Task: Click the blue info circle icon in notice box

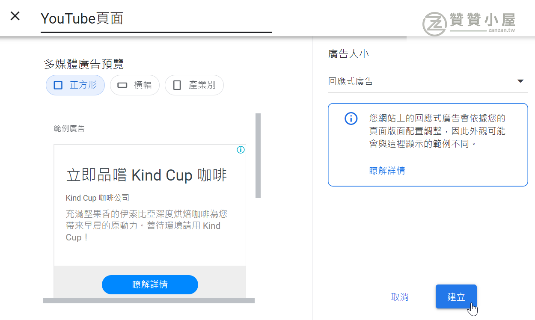Action: [x=351, y=119]
